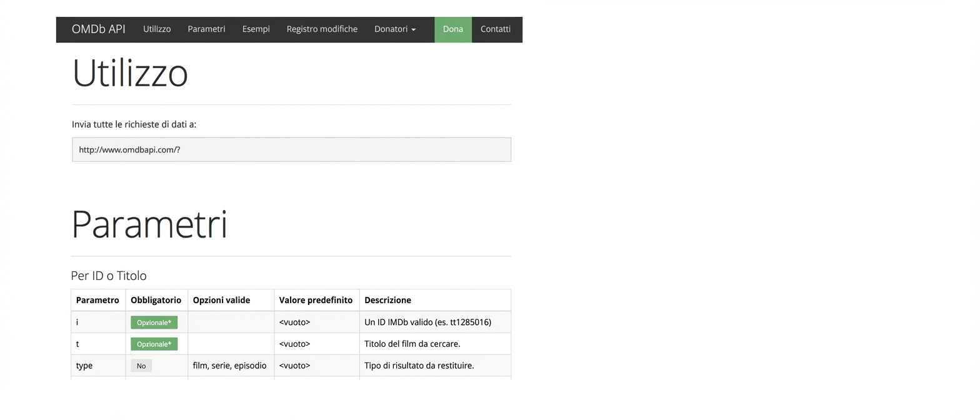Image resolution: width=980 pixels, height=420 pixels.
Task: Click the IMDb ID description cell text
Action: (x=427, y=322)
